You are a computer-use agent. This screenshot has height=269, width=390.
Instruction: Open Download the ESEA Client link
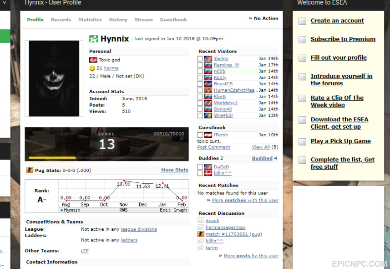pos(339,123)
